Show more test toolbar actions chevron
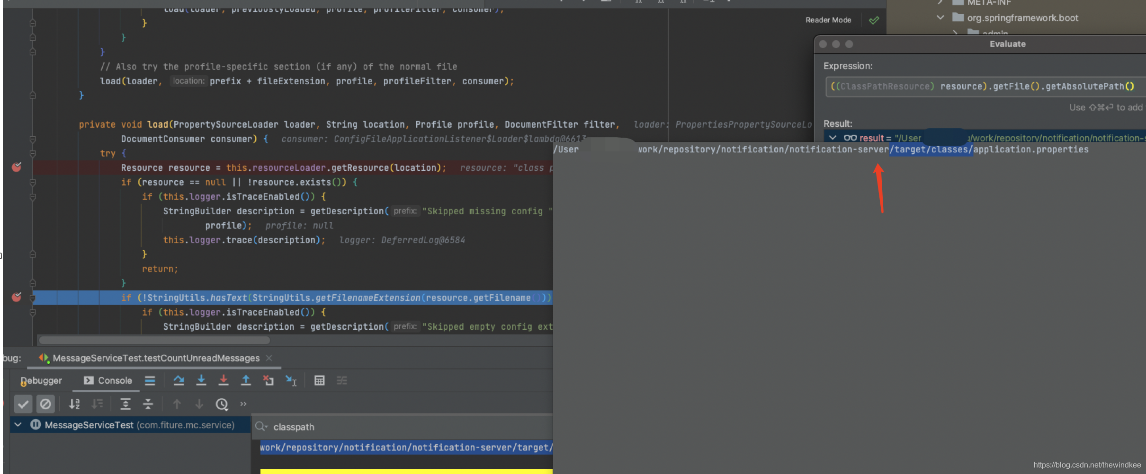Viewport: 1146px width, 474px height. [243, 404]
